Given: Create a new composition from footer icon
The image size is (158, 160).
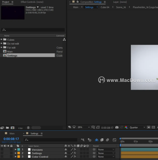Looking at the screenshot, I should tap(12, 128).
